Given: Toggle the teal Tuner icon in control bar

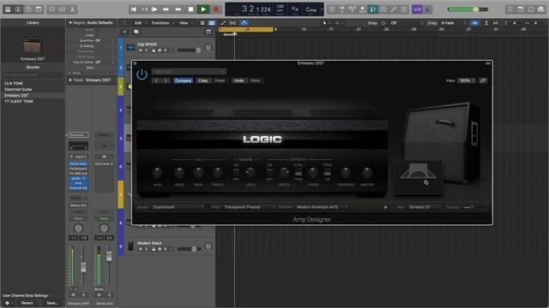Looking at the screenshot, I should point(372,9).
